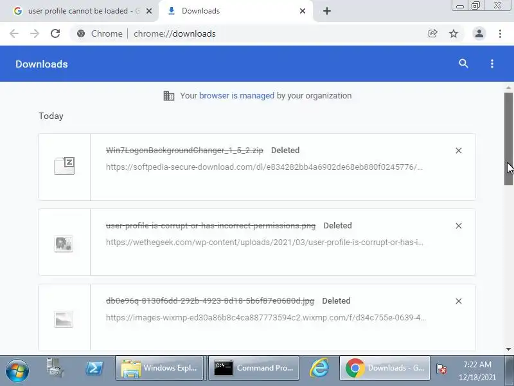Open the Downloads page more actions menu
The image size is (514, 386).
pos(492,64)
